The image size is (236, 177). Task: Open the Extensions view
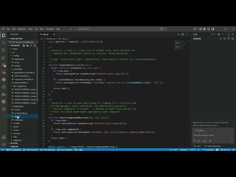point(4,65)
